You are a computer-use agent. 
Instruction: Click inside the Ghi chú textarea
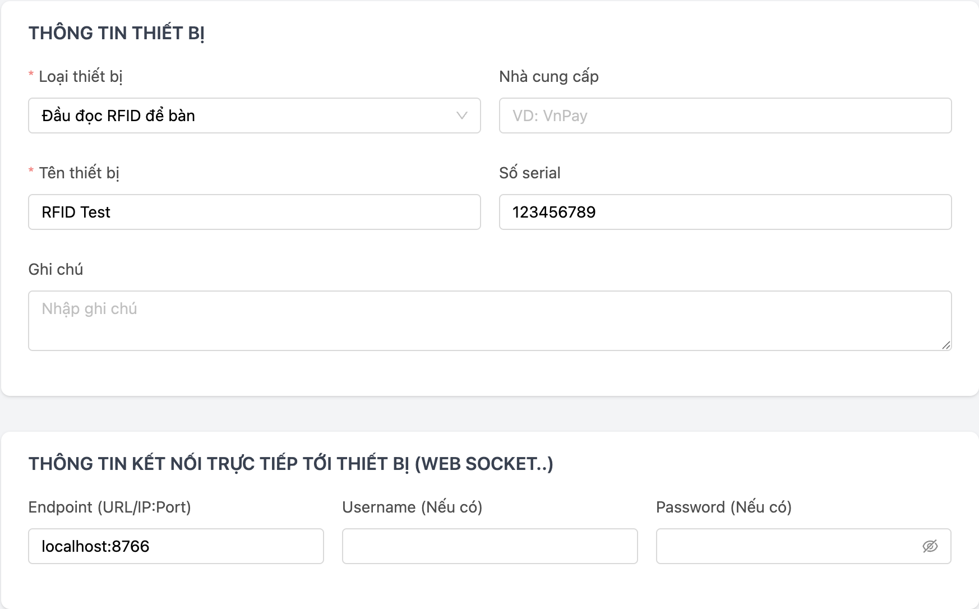pos(489,320)
